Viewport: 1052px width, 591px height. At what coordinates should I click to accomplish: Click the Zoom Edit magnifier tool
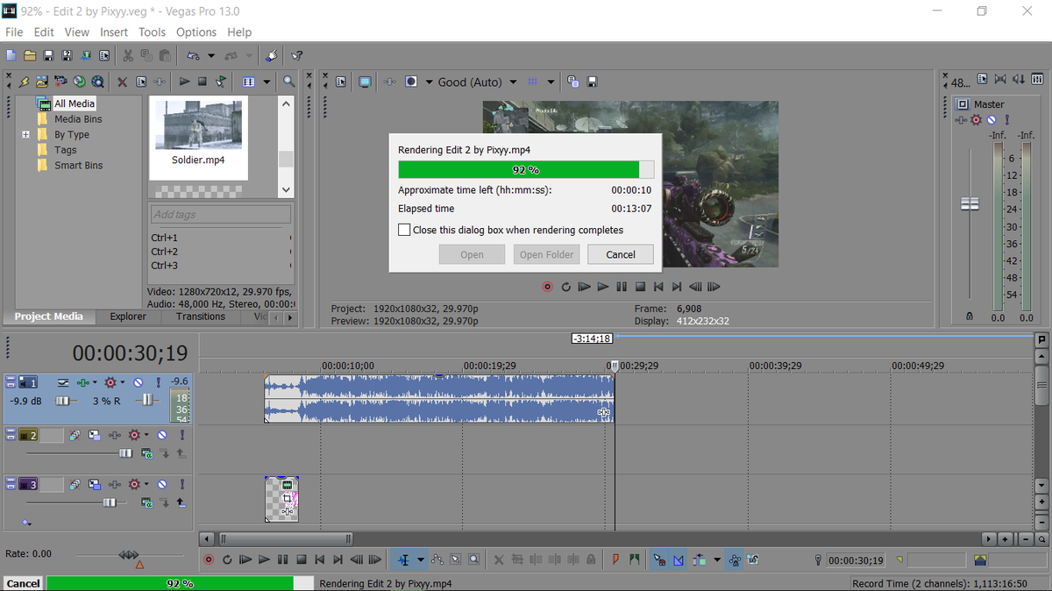473,559
